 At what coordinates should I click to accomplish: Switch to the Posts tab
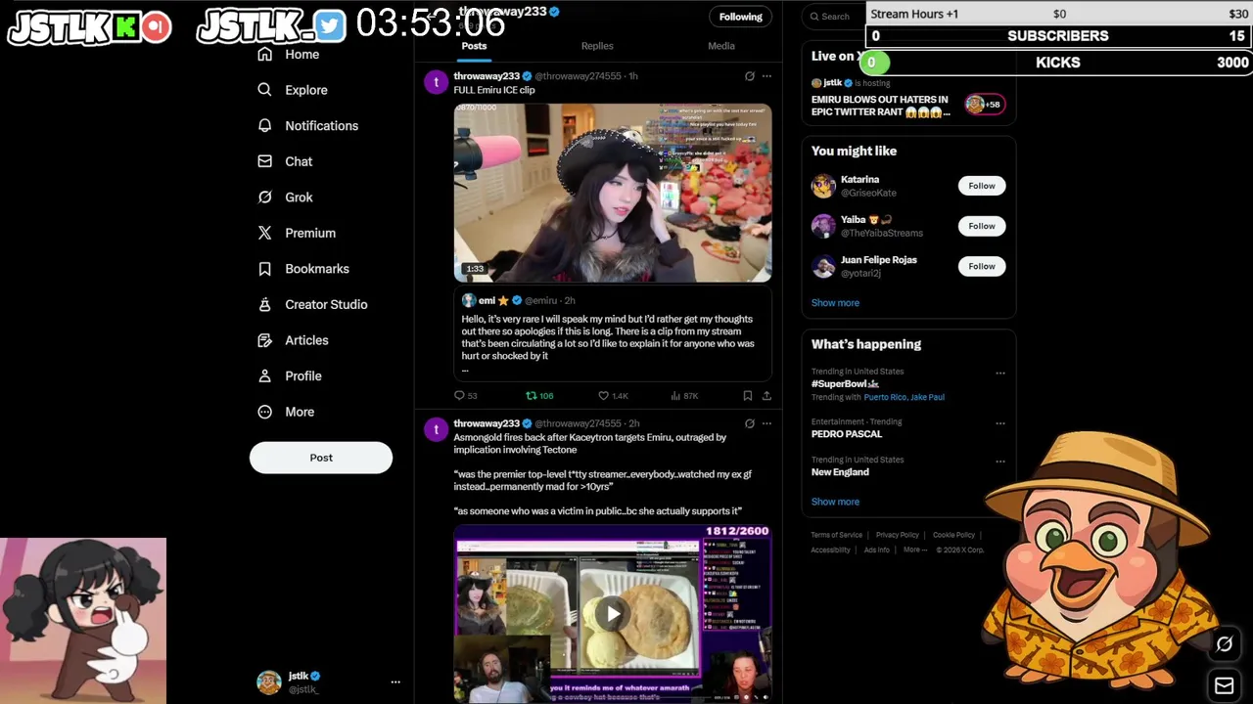474,46
